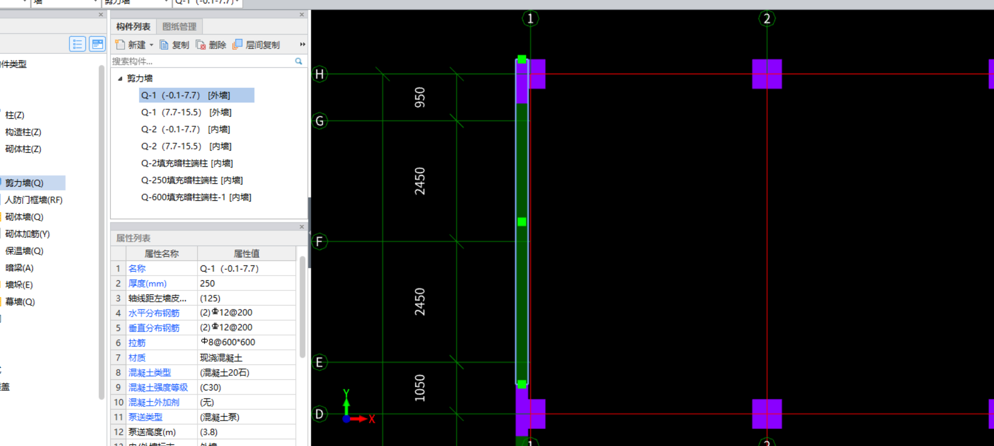Select 柱(Z) in component type list
This screenshot has width=994, height=446.
[x=15, y=115]
